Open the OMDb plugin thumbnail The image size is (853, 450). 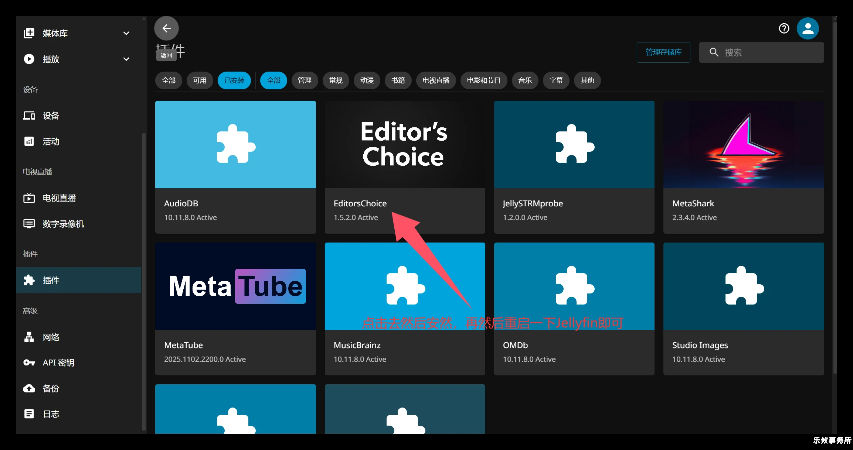[574, 286]
